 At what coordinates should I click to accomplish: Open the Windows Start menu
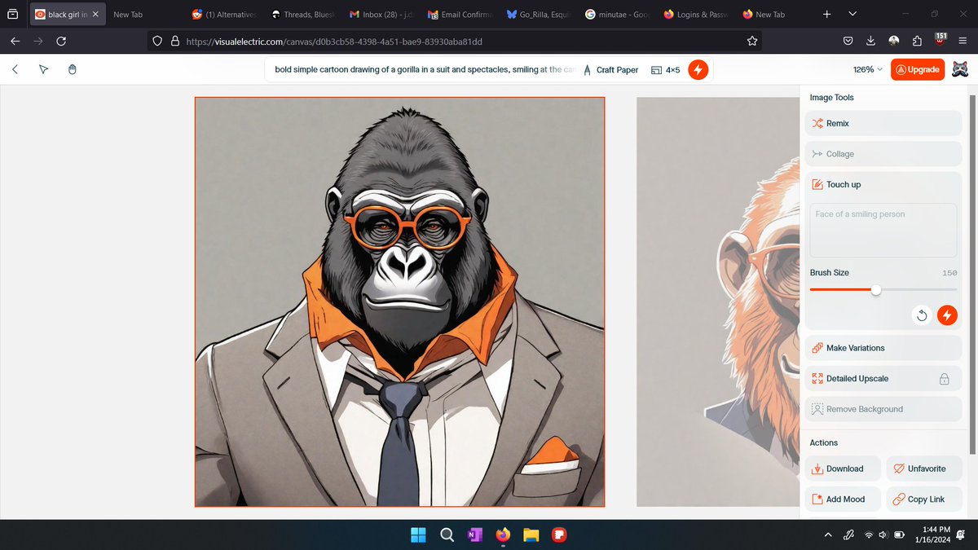(418, 535)
